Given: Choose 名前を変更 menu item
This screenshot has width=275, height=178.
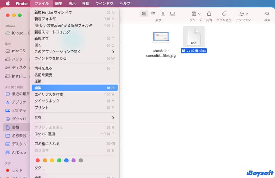Looking at the screenshot, I should (74, 75).
